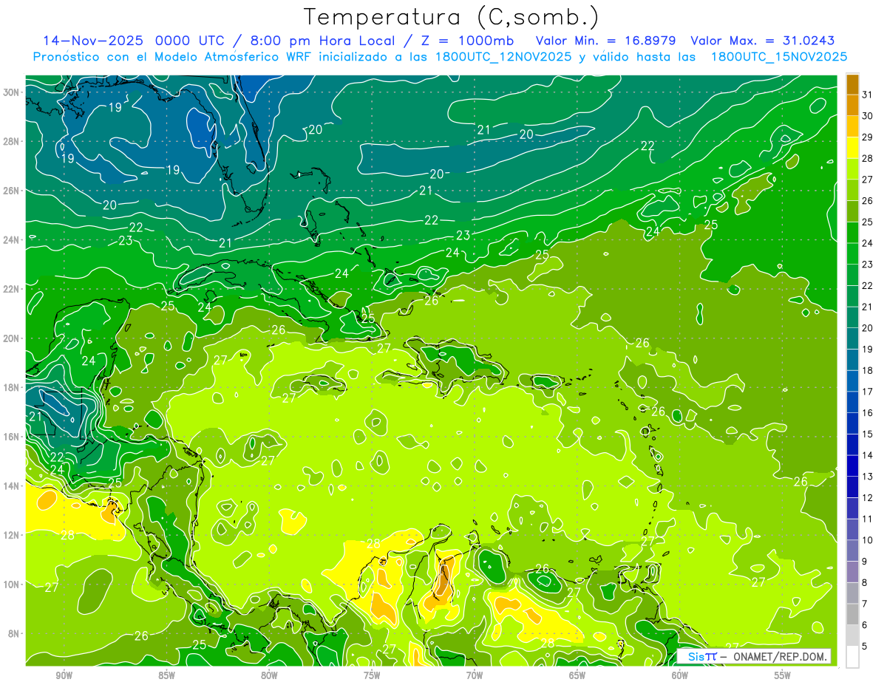
Task: Click the legend value 29
Action: coord(867,137)
